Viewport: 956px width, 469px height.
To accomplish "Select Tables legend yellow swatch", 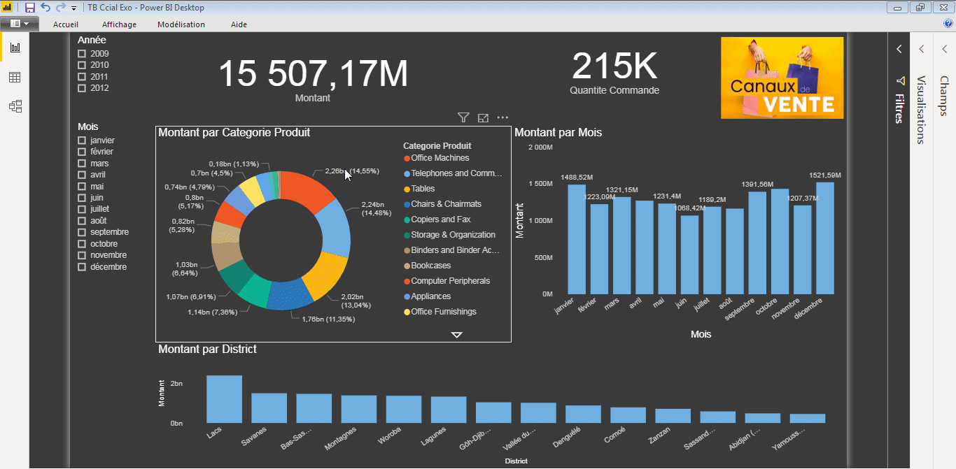I will click(407, 189).
